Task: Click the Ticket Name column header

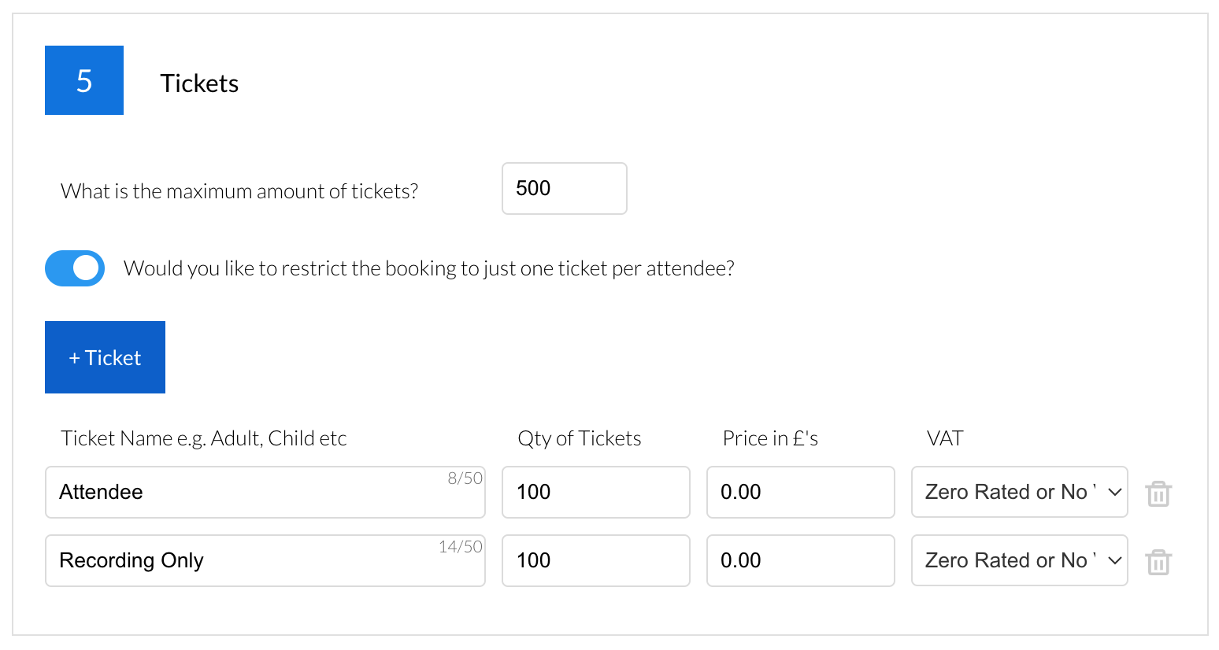Action: 204,438
